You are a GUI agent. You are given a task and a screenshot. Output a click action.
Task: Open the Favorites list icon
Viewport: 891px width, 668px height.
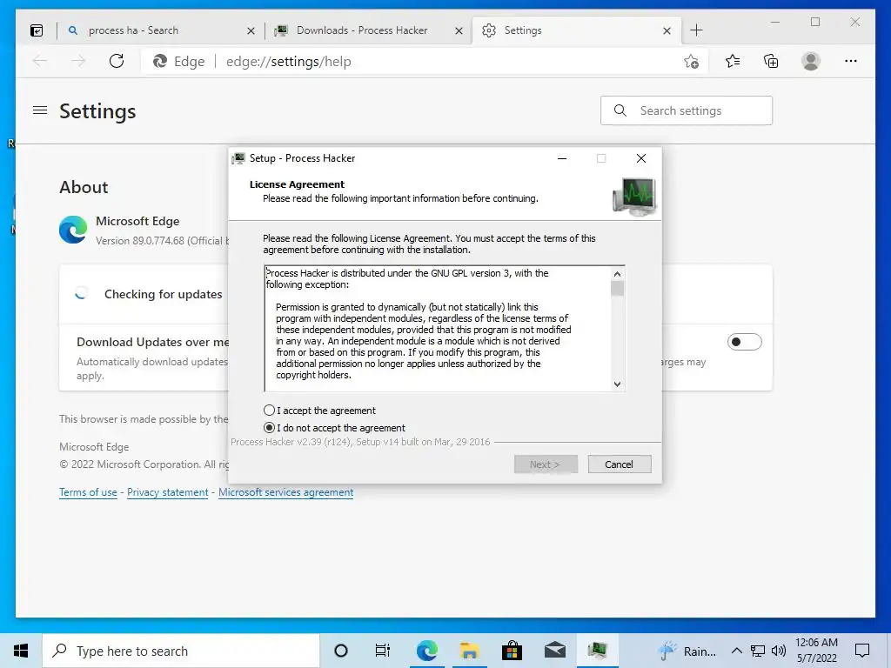point(733,61)
